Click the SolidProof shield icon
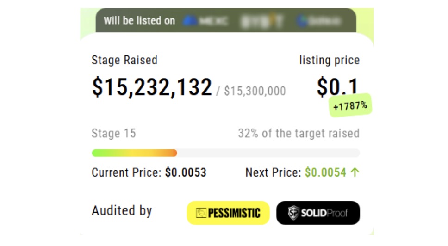448x246 pixels. pos(293,213)
